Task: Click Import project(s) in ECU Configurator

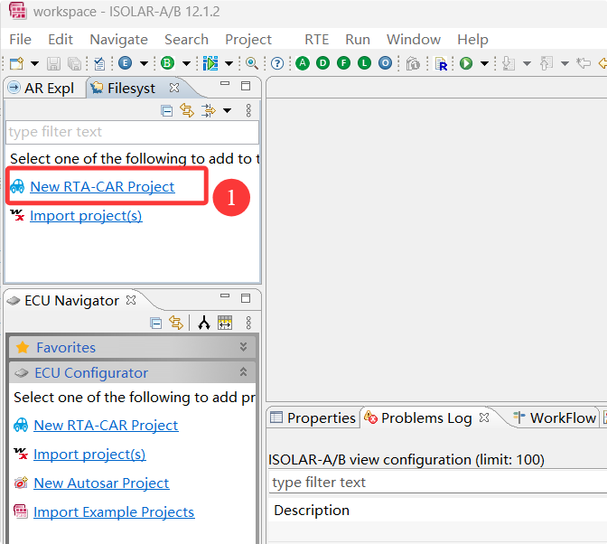Action: click(89, 455)
